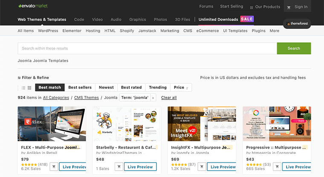Screen dimensions: 324x177
Task: Click the SALE badge
Action: click(x=247, y=19)
